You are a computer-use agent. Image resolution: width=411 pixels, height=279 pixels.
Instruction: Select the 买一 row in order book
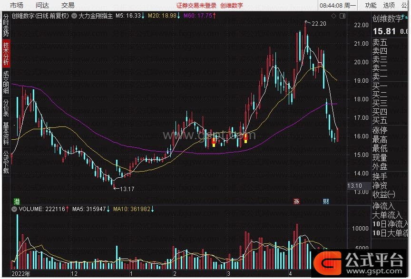(x=380, y=87)
